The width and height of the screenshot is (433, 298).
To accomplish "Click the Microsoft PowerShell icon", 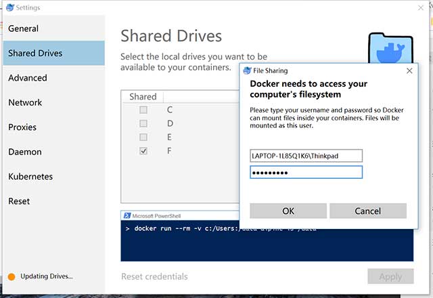I will click(x=127, y=215).
